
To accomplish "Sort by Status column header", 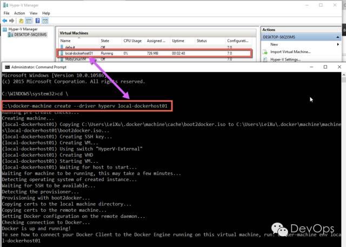I will (x=202, y=41).
